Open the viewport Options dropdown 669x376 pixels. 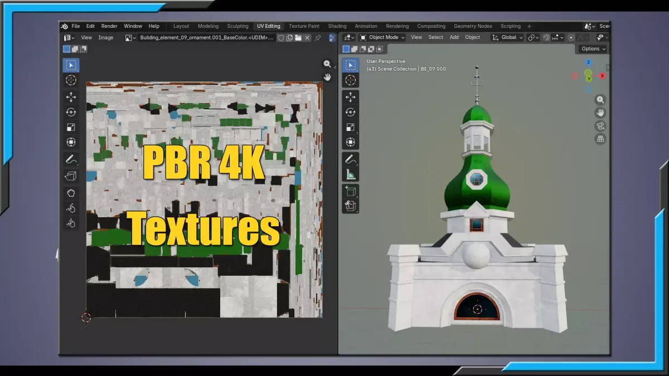(x=593, y=49)
